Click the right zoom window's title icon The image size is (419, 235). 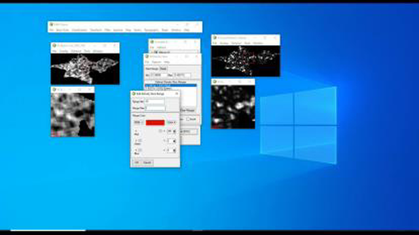pos(215,82)
